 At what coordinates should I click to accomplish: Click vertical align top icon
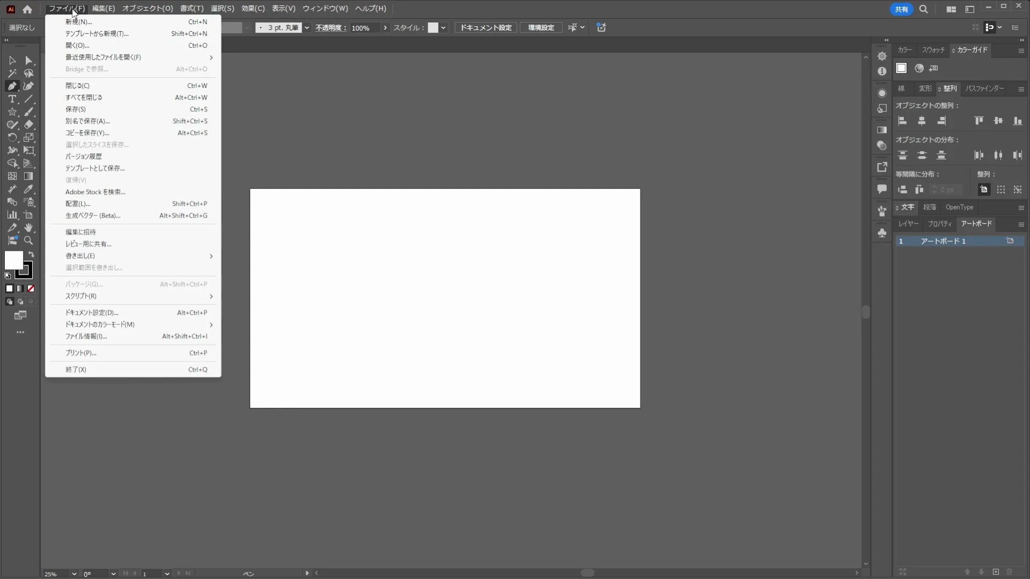click(979, 121)
